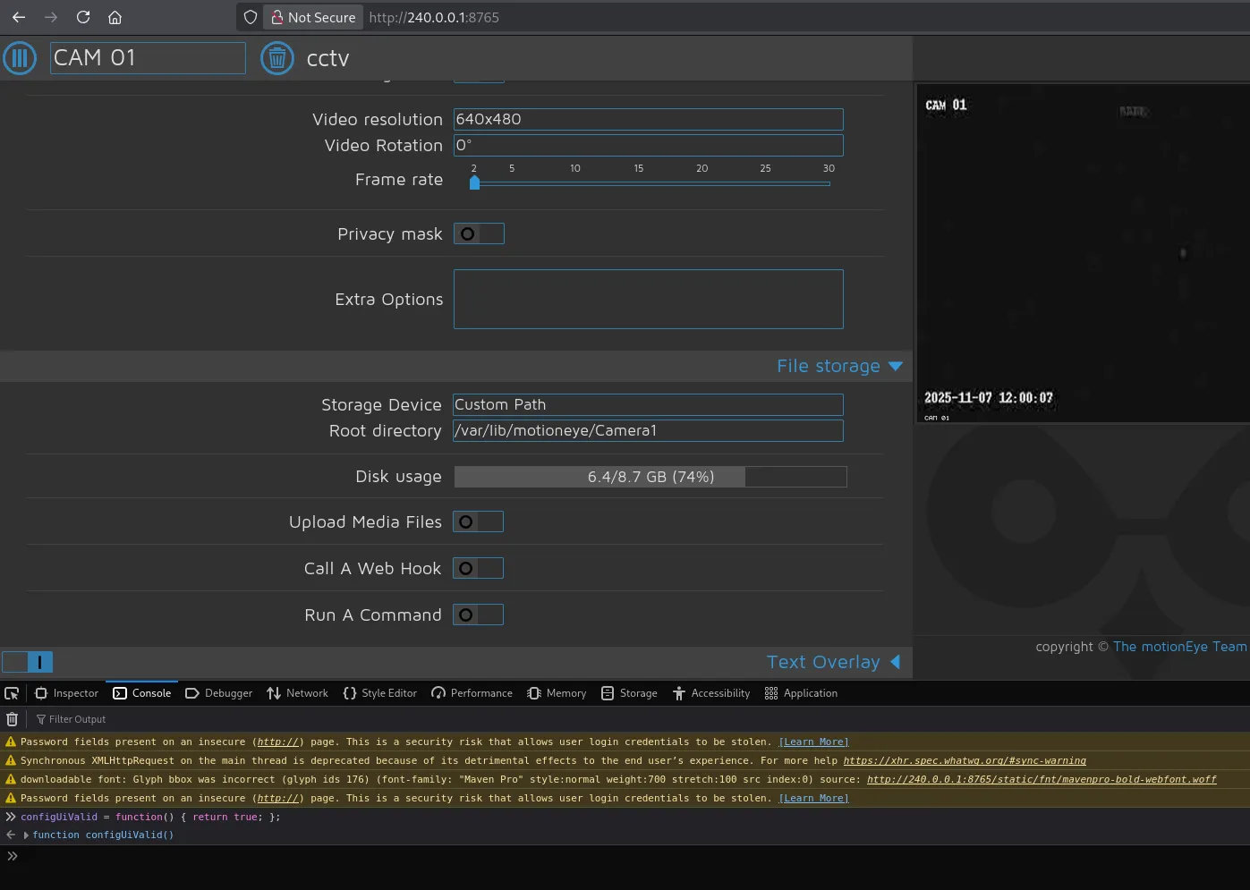Expand the Text Overlay section
This screenshot has width=1250, height=890.
(832, 662)
